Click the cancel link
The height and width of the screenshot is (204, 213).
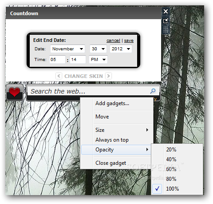coord(113,41)
